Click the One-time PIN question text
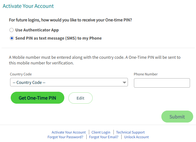 [x=70, y=20]
